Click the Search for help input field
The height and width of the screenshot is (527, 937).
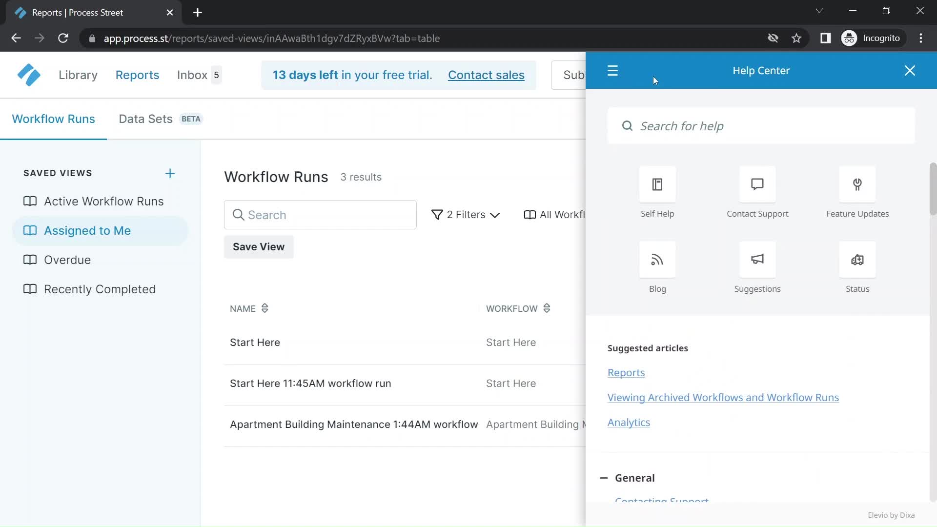[761, 125]
